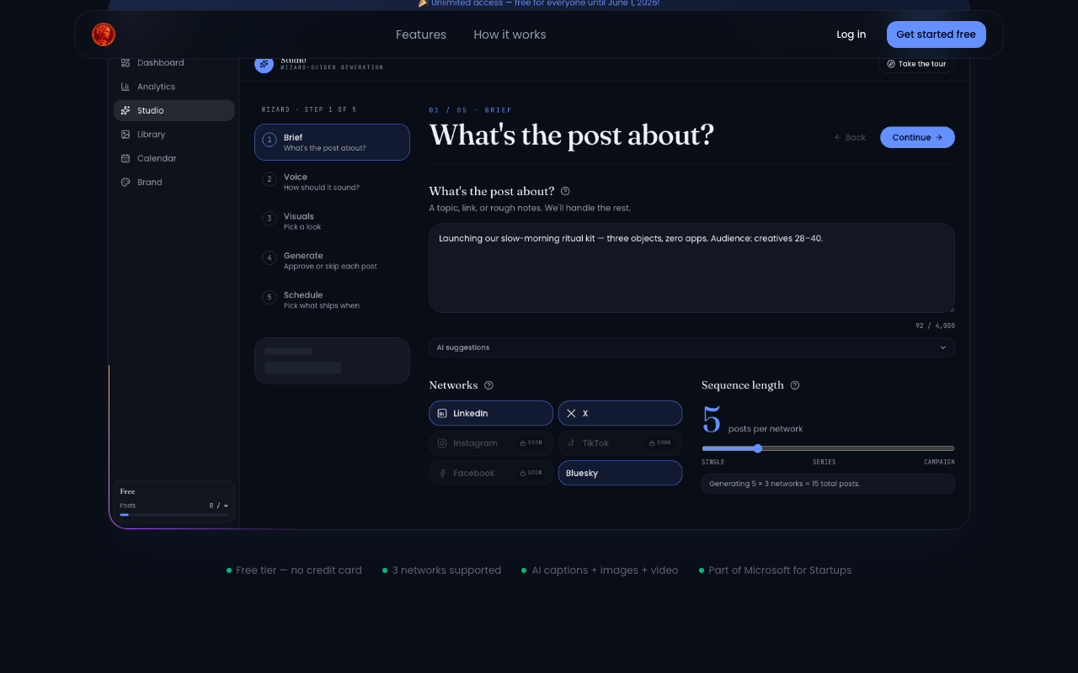Click the Brand palette icon
Viewport: 1078px width, 673px height.
point(125,182)
